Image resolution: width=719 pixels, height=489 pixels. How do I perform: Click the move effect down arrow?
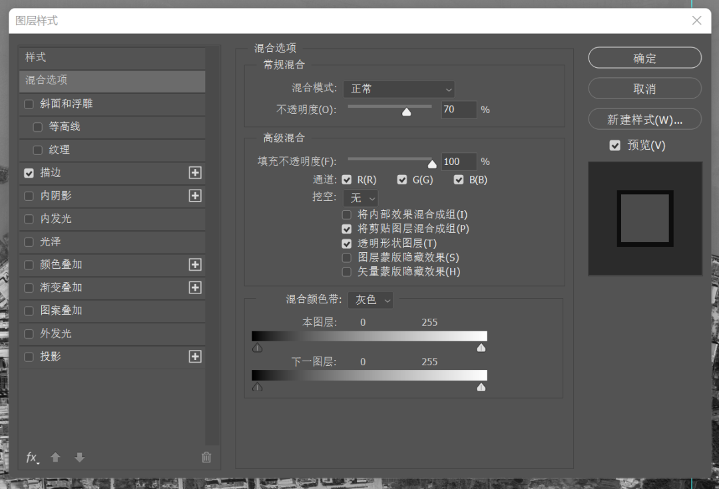[x=79, y=457]
